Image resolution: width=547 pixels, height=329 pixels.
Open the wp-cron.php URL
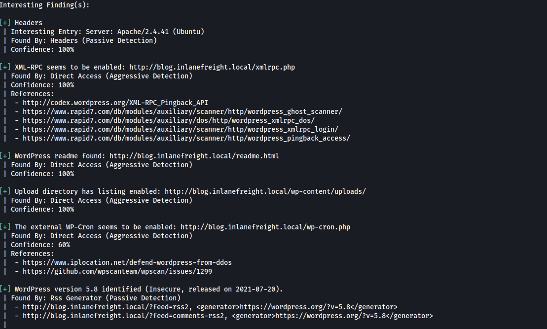[x=265, y=227]
